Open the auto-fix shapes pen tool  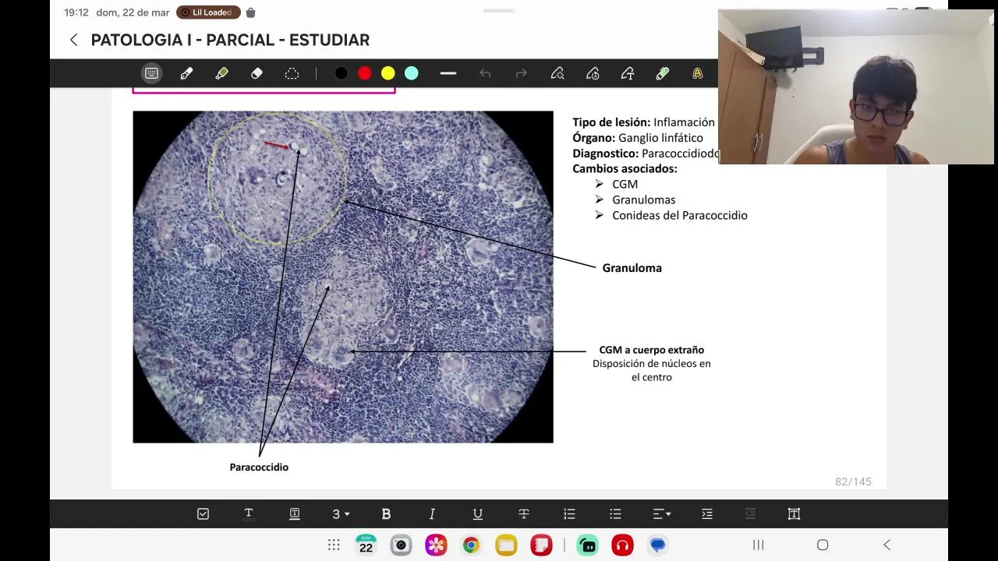pos(557,73)
